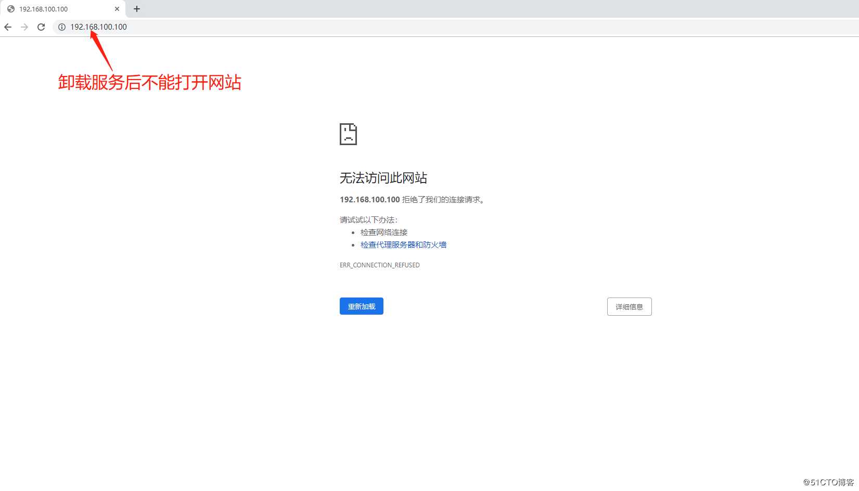Screen dimensions: 859x491
Task: Click the sad page error icon
Action: [348, 134]
